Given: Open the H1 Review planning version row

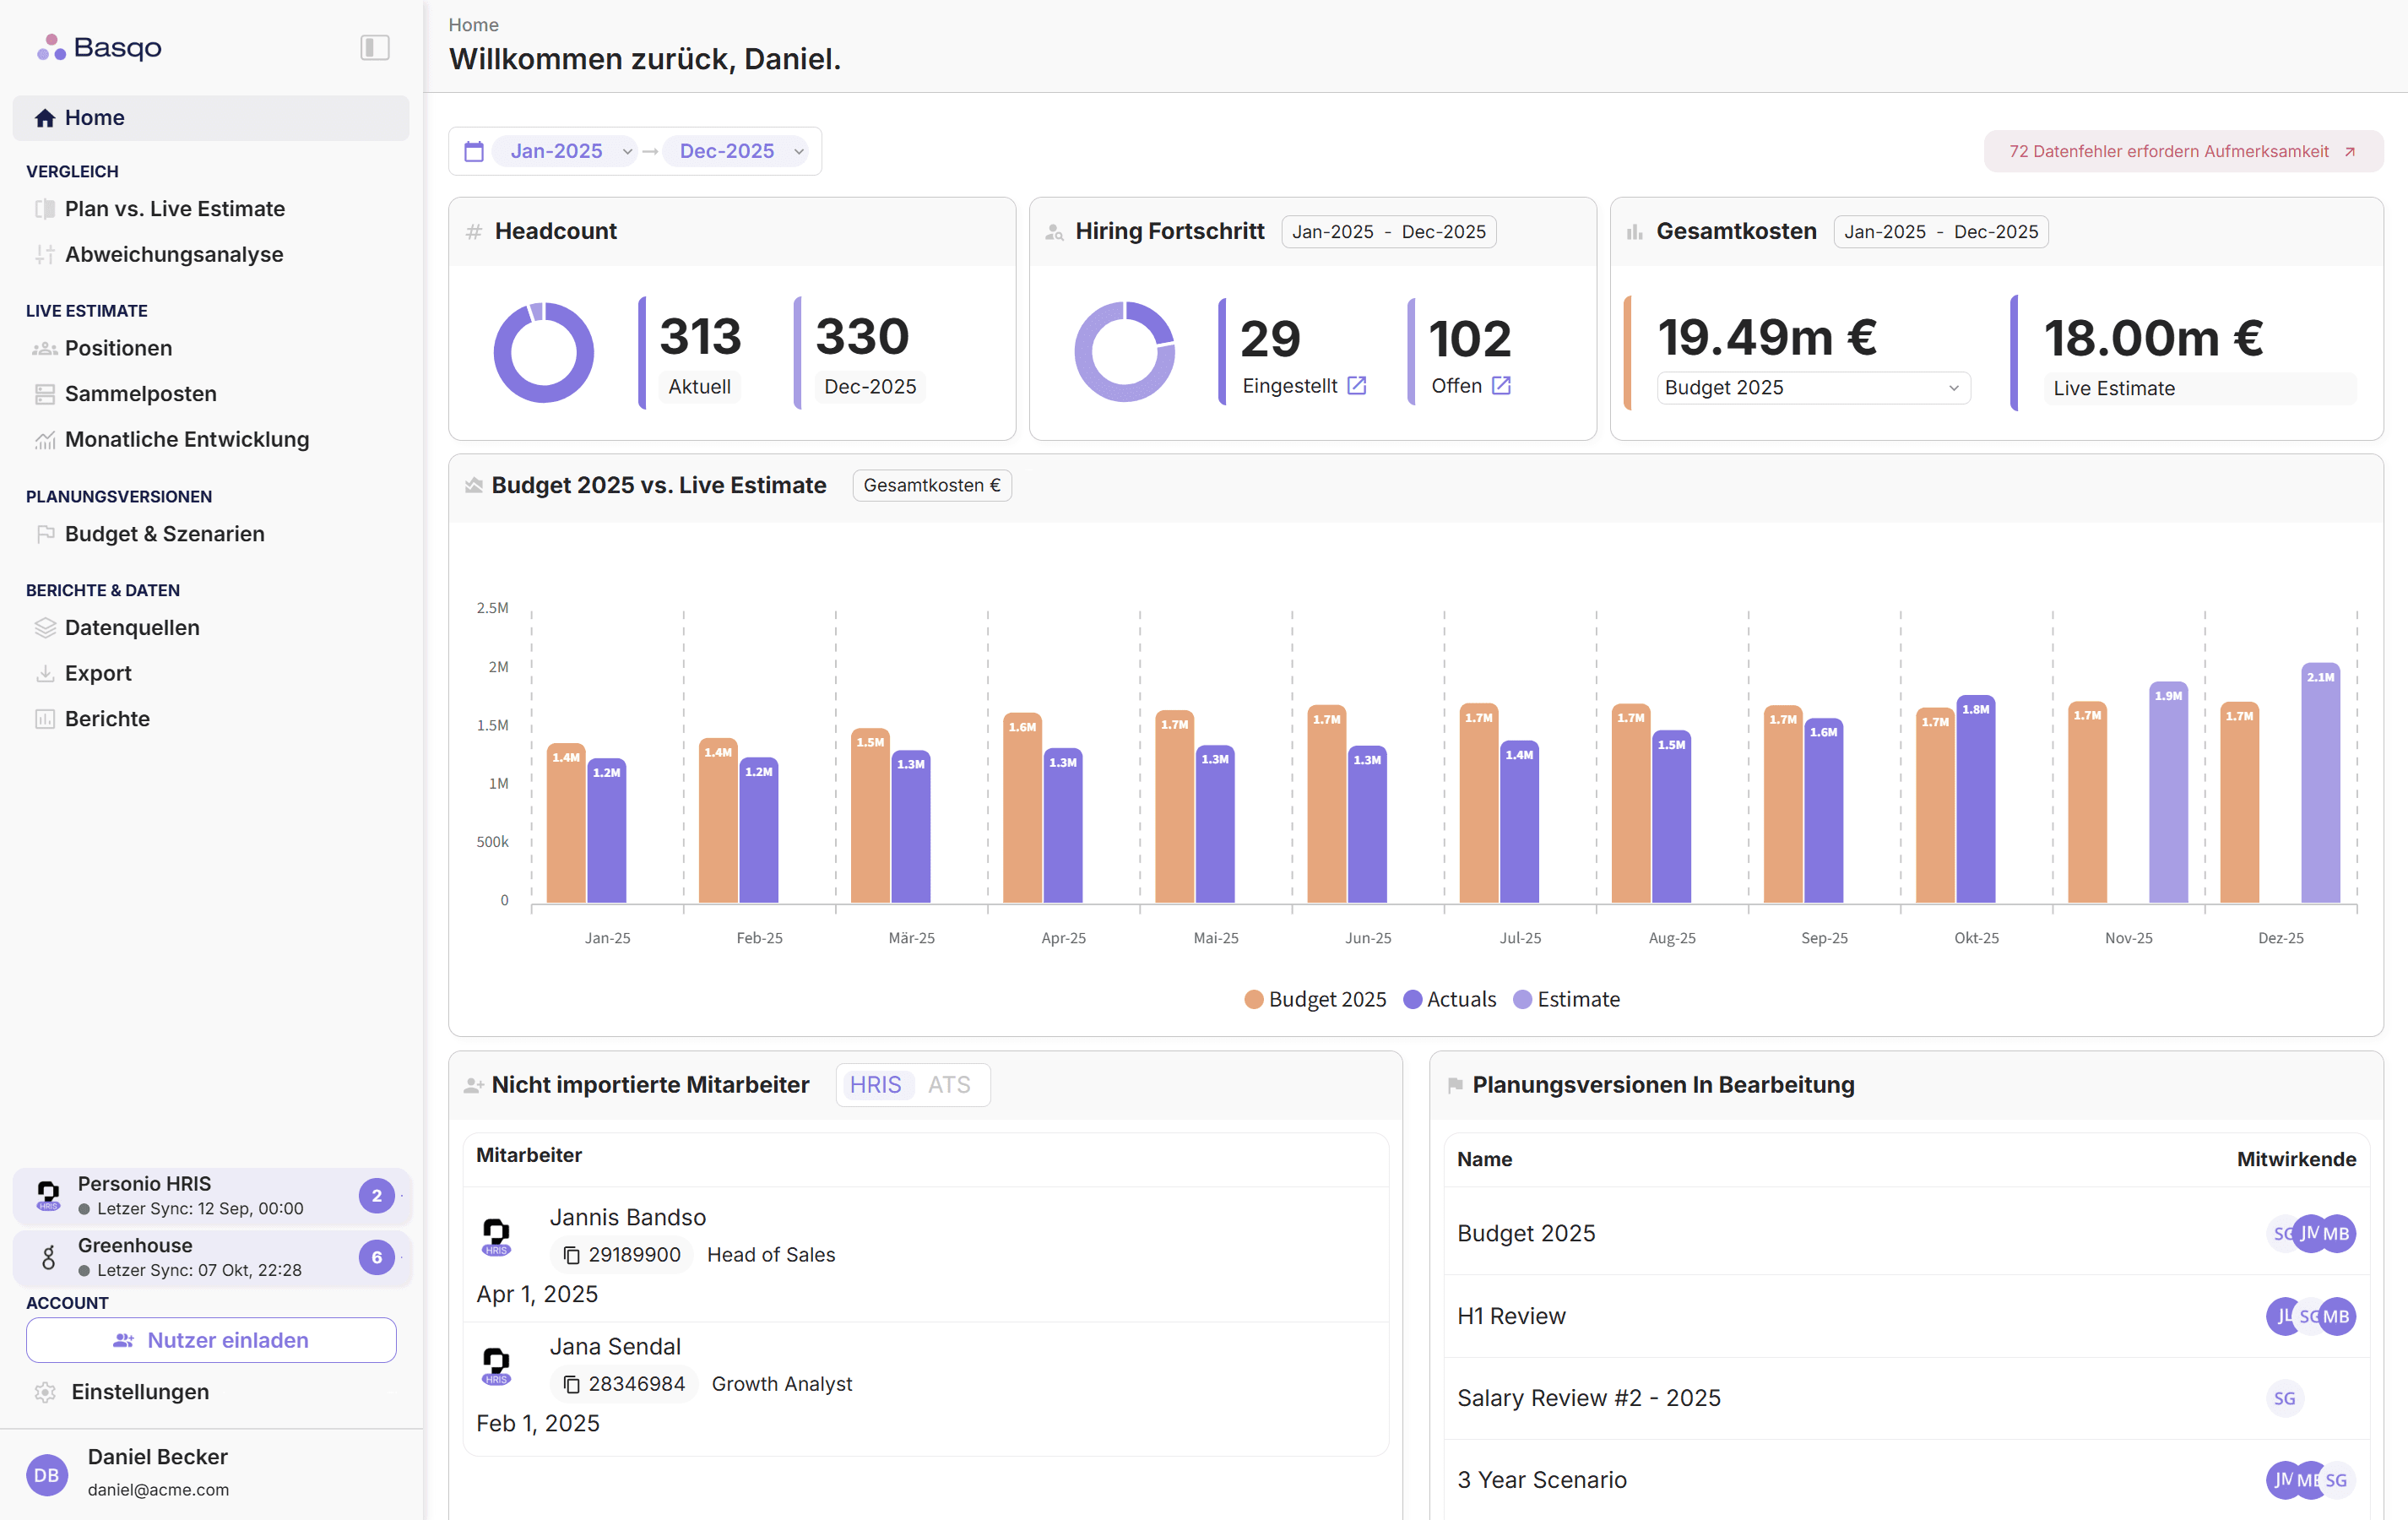Looking at the screenshot, I should [x=1511, y=1316].
